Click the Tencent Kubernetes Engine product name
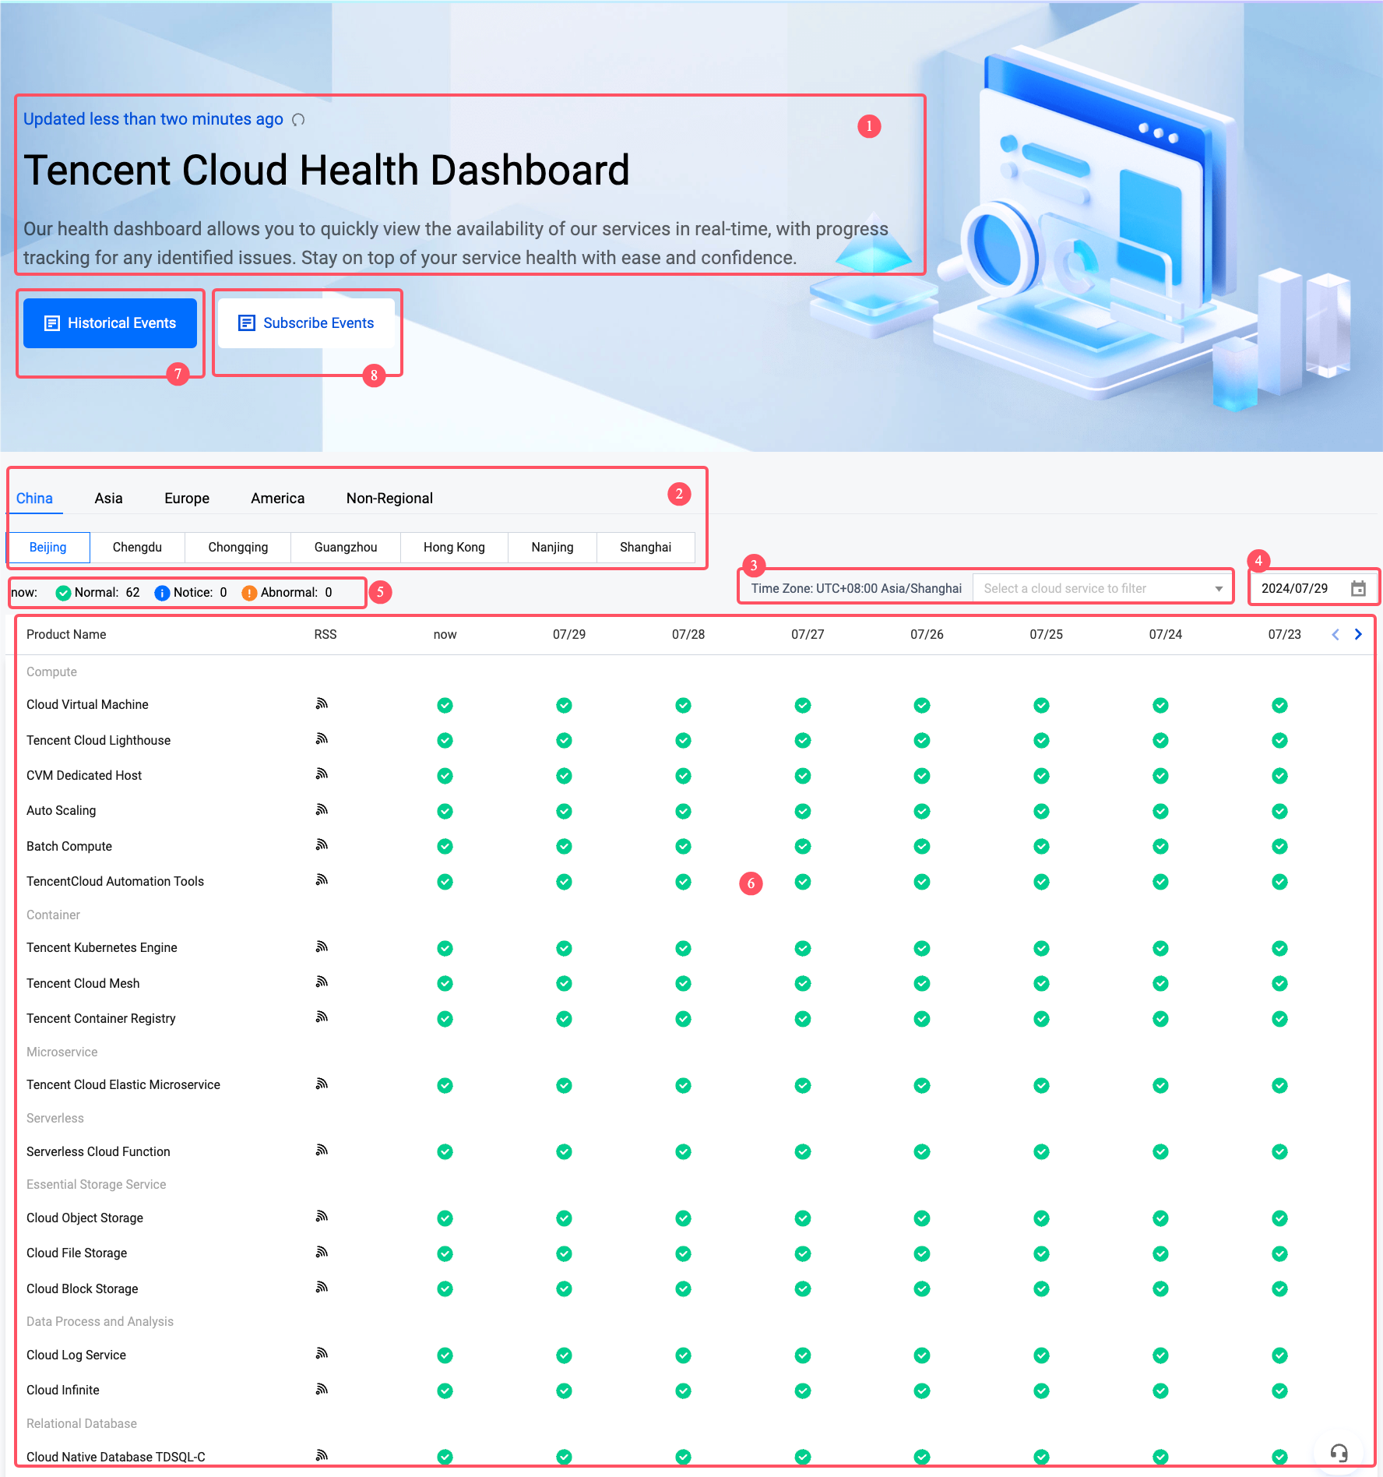This screenshot has height=1477, width=1383. 102,948
